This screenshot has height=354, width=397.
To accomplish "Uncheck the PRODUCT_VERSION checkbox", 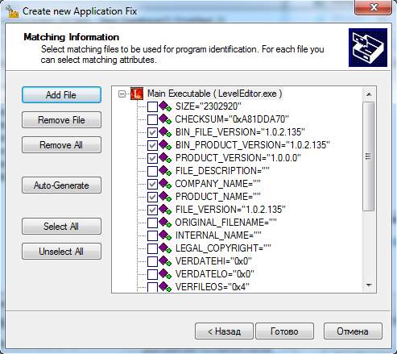I will (x=152, y=158).
